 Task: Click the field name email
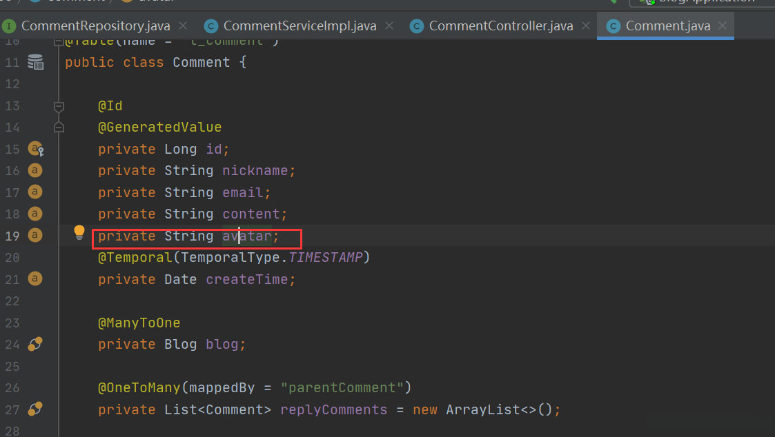243,192
